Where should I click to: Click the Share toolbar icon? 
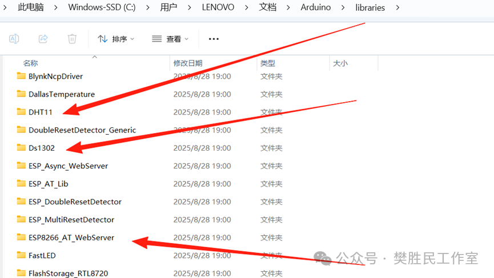tap(43, 39)
